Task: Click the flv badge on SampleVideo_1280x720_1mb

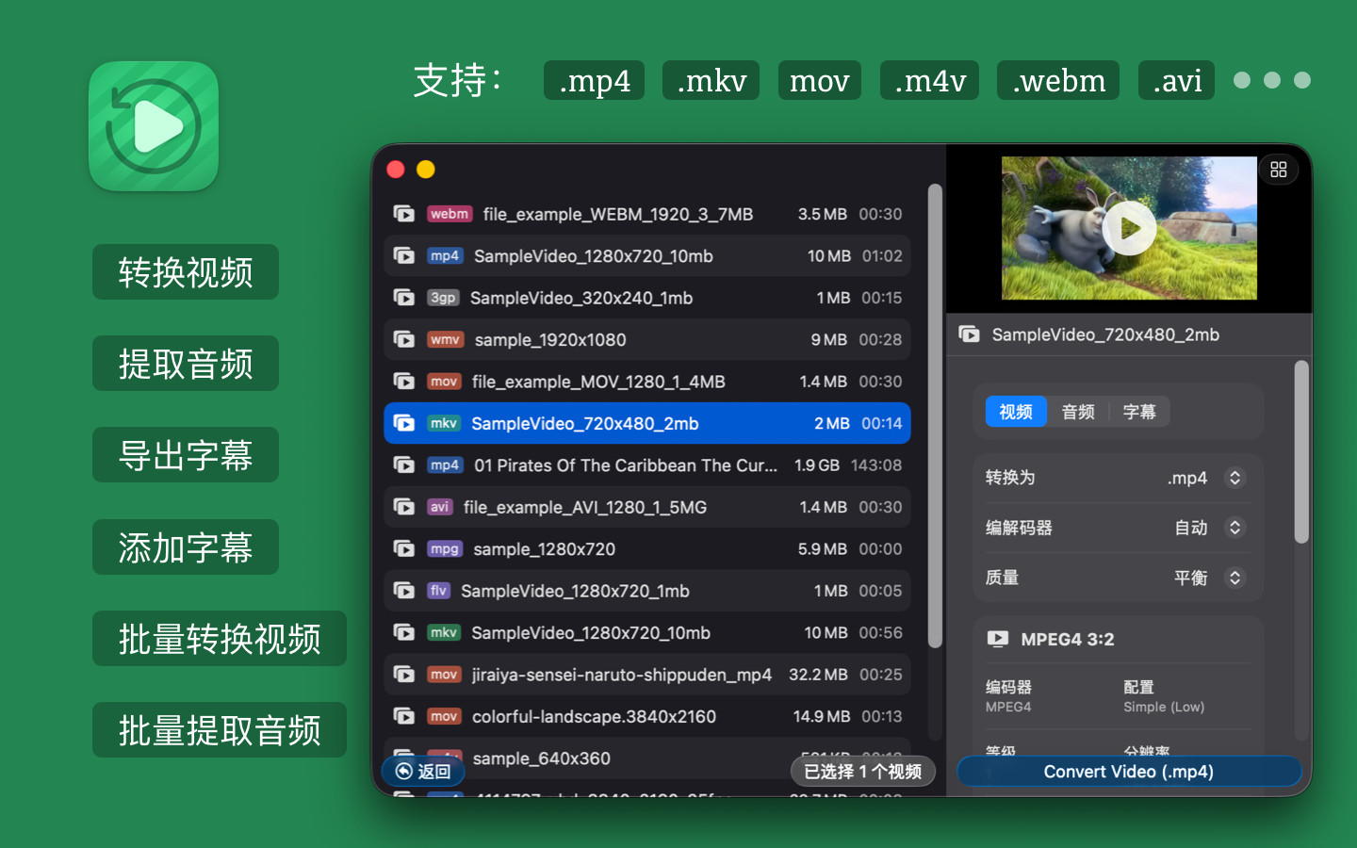Action: click(x=438, y=591)
